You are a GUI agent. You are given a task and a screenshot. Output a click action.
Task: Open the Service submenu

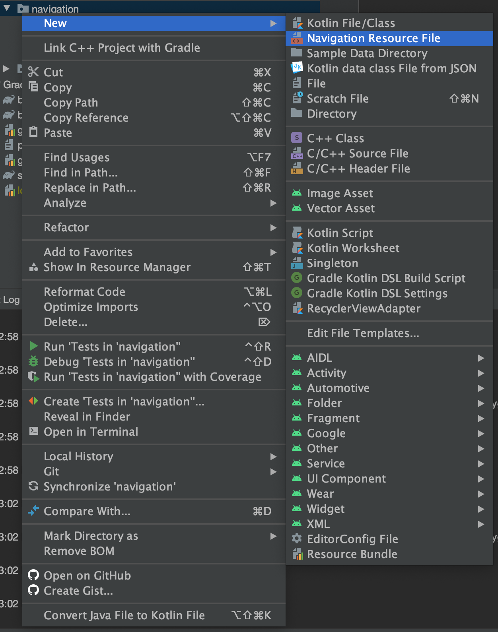click(389, 463)
